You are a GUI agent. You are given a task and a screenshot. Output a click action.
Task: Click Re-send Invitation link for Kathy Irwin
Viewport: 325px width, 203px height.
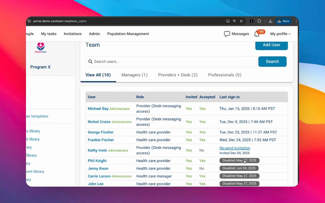(x=235, y=148)
